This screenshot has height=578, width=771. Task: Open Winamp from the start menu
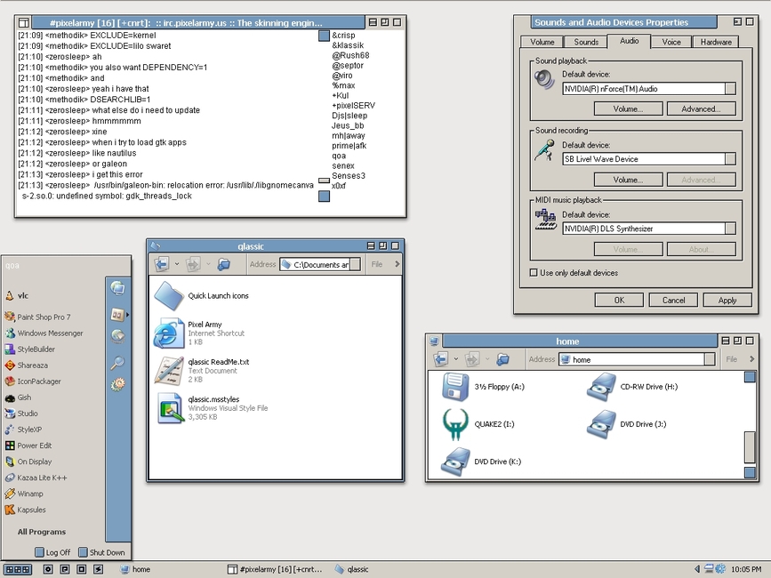click(x=24, y=494)
